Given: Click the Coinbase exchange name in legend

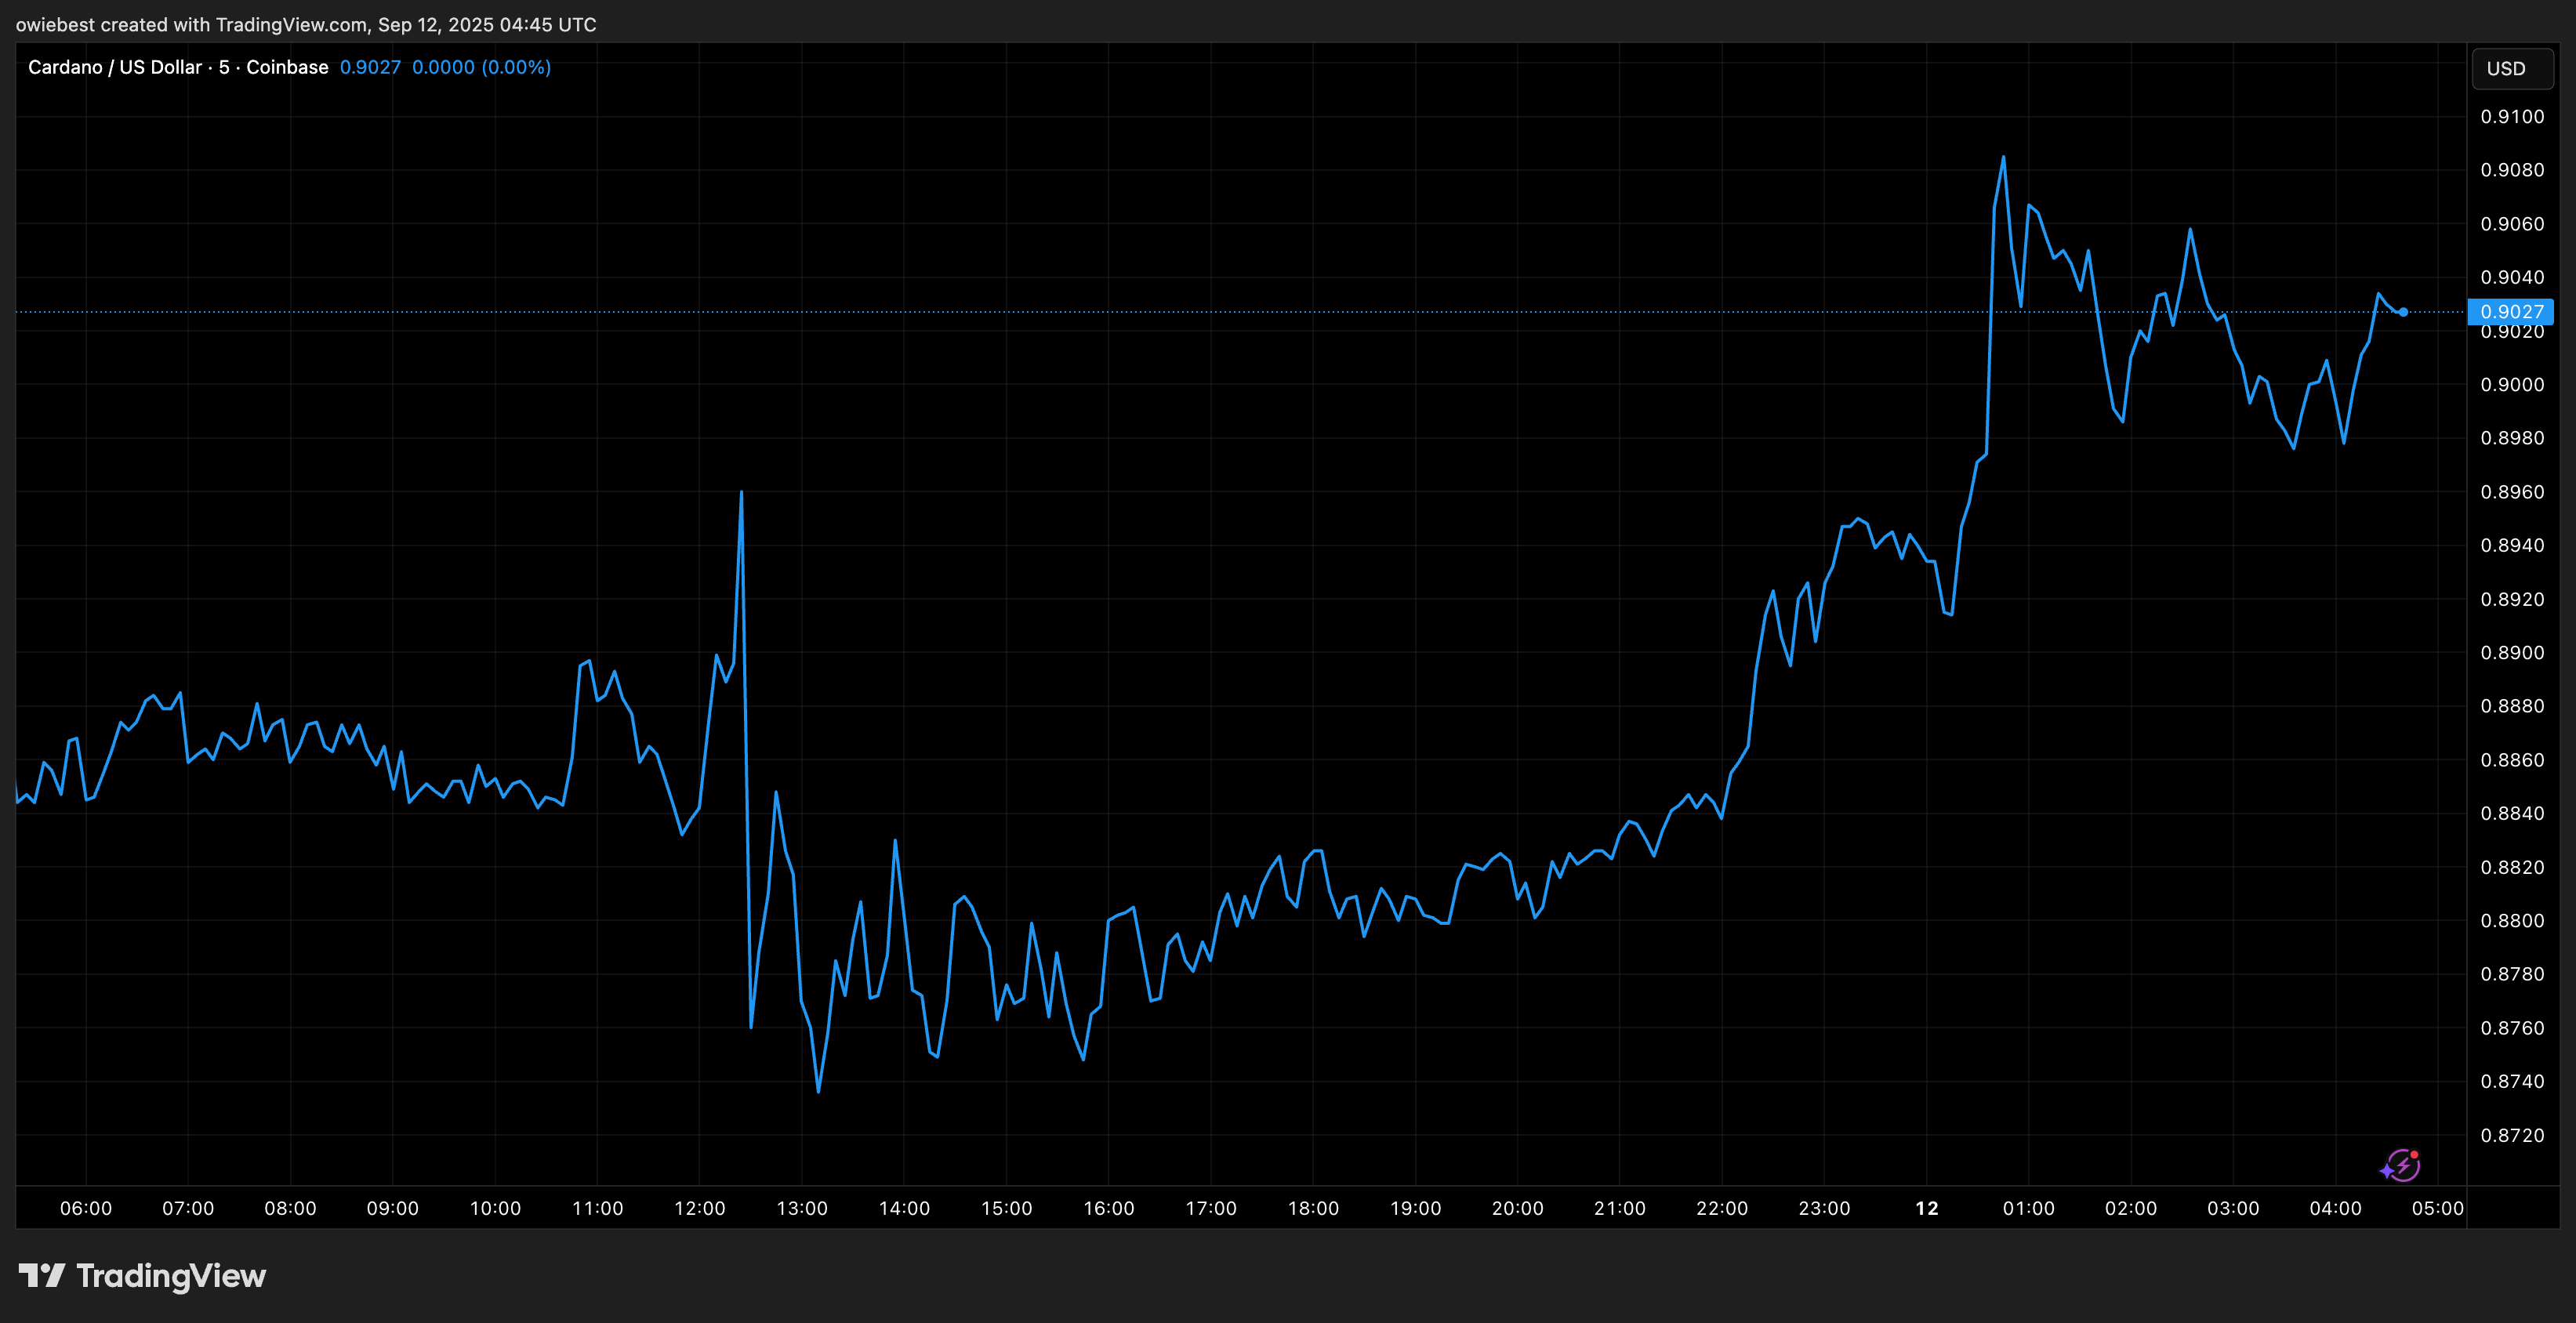Looking at the screenshot, I should (x=287, y=67).
